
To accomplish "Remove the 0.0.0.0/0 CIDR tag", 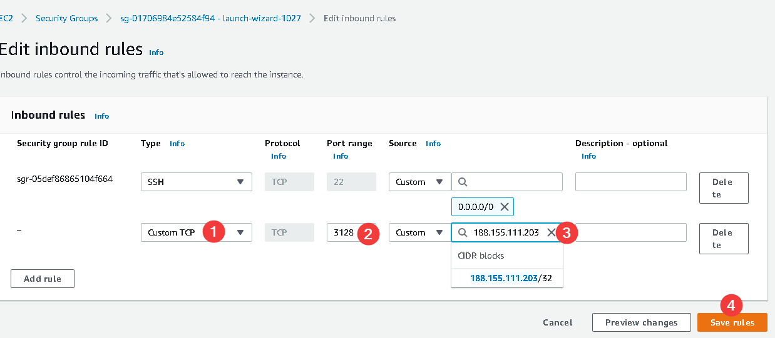I will click(x=505, y=207).
